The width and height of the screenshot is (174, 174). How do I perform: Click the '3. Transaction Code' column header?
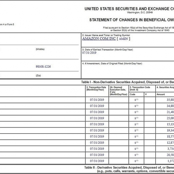[x=140, y=88]
